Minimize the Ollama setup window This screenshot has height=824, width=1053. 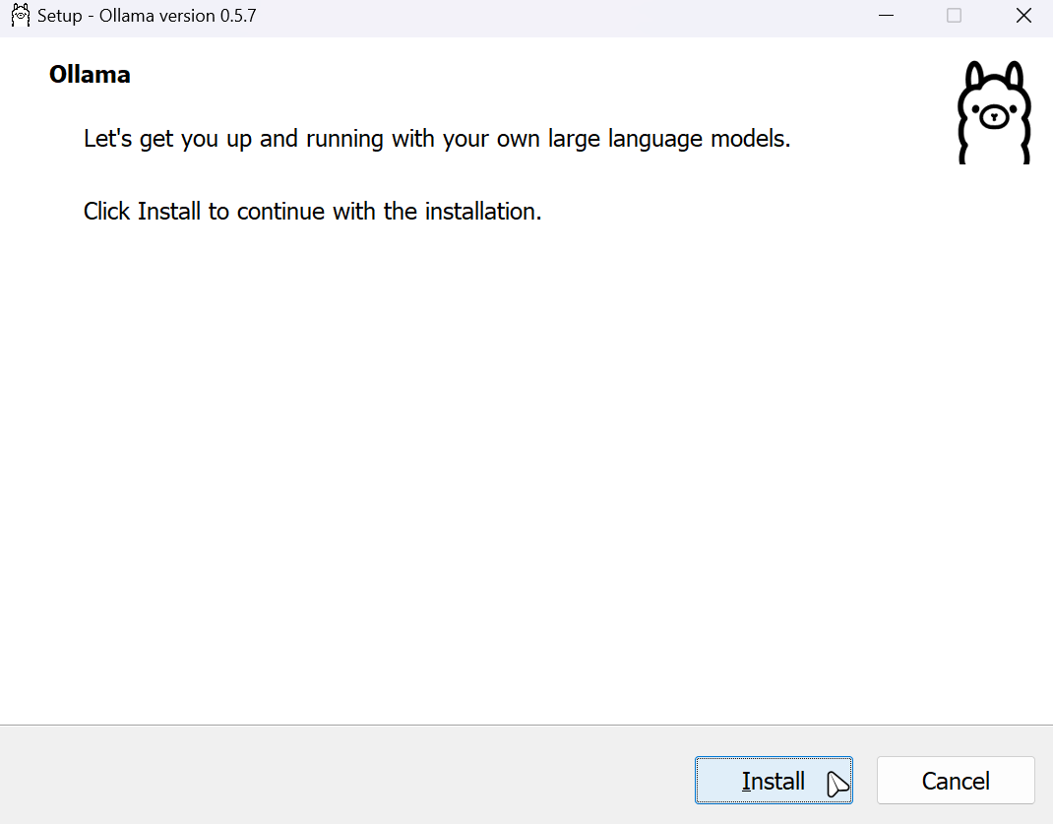pos(887,16)
